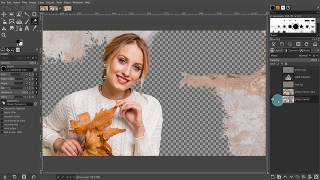Toggle link chain for Aspect Ratio
Image resolution: width=320 pixels, height=180 pixels.
36,79
